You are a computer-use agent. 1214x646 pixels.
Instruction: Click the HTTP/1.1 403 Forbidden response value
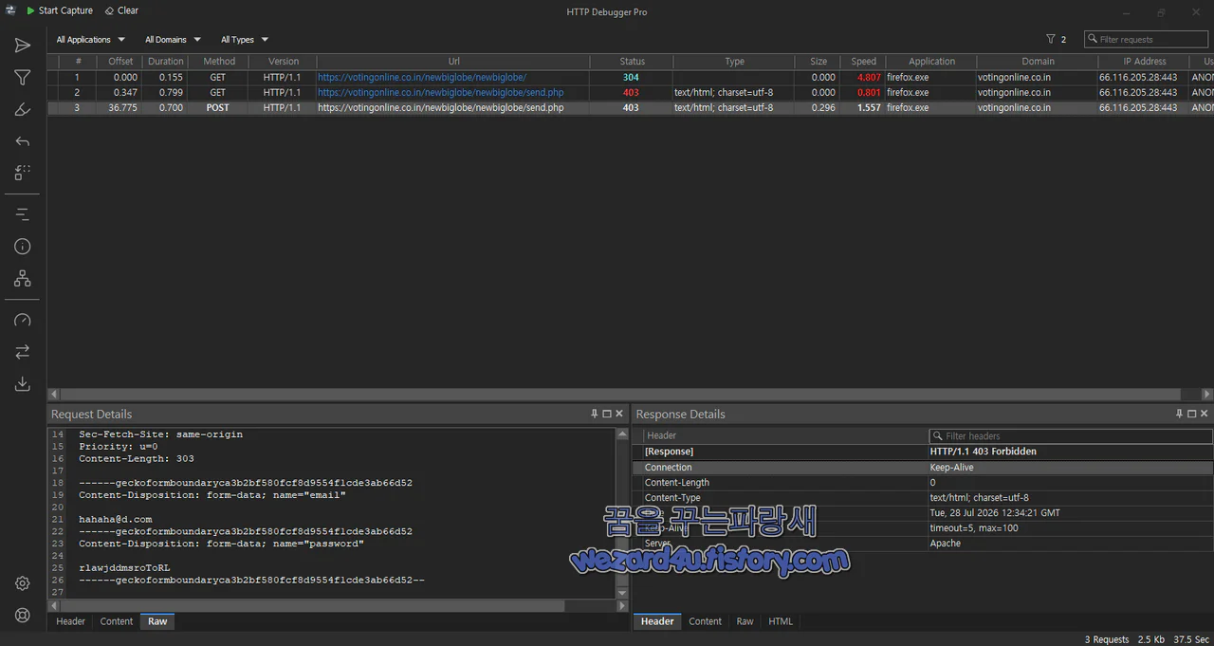point(983,452)
